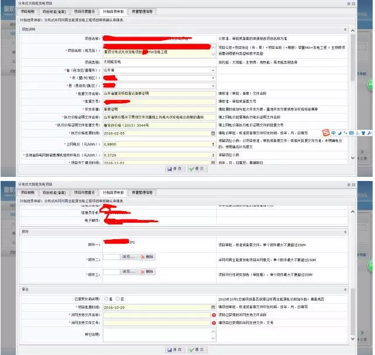
Task: Switch to 项目同意建设 tab in upper window
Action: (84, 11)
